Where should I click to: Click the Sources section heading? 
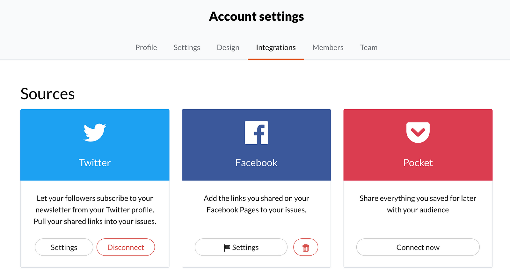pyautogui.click(x=47, y=94)
